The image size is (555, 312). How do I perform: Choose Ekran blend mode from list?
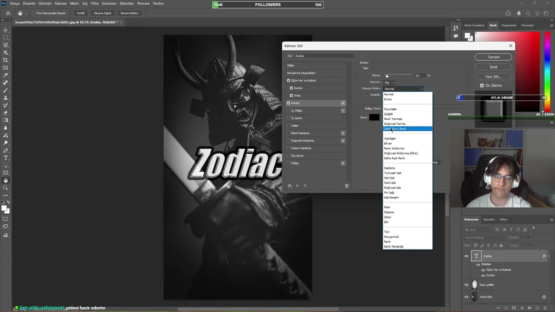coord(388,143)
